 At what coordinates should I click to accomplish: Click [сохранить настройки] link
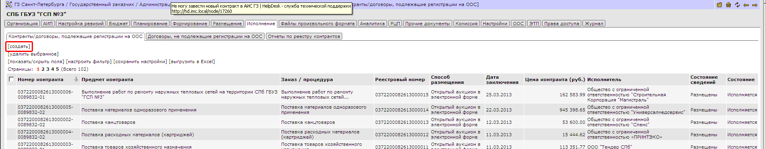140,62
